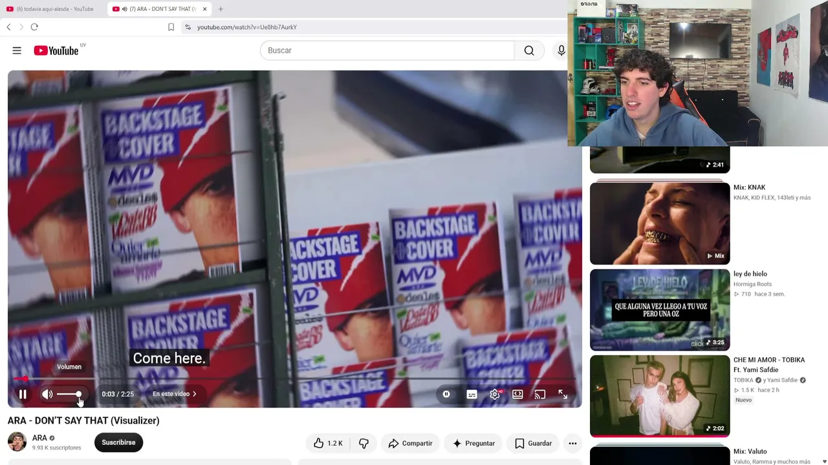Click the 'TOBIKA y Yami Safdie' channel line
828x465 pixels.
point(770,380)
